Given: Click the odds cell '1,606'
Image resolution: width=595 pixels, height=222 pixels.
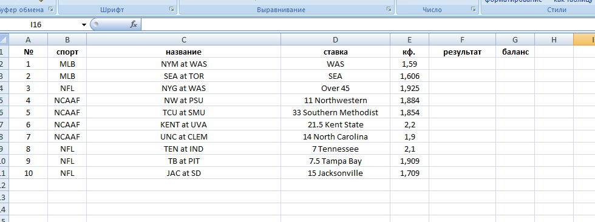Looking at the screenshot, I should click(409, 76).
